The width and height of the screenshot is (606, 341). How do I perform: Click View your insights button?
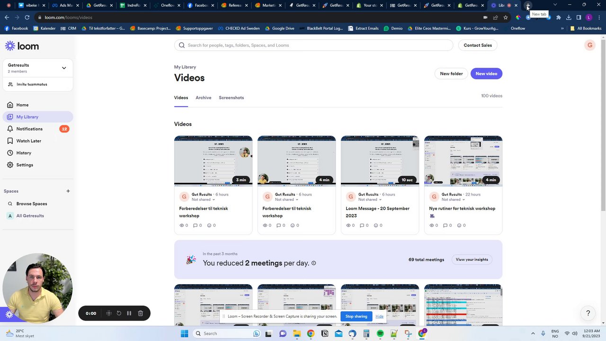(472, 260)
